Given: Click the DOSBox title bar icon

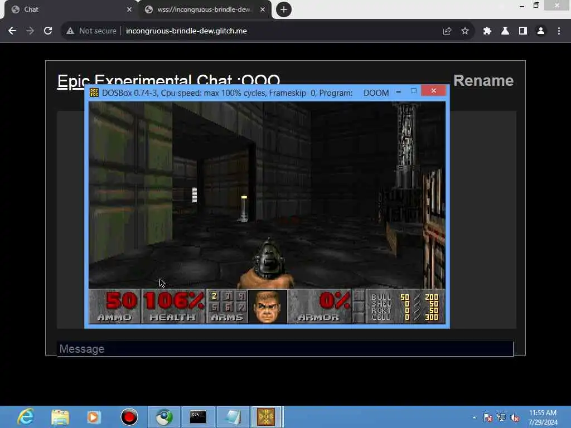Looking at the screenshot, I should [x=94, y=93].
